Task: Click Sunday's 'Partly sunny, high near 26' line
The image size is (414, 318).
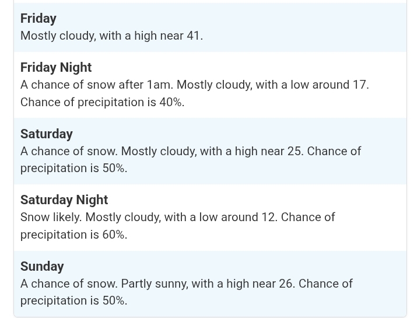Action: point(207,284)
